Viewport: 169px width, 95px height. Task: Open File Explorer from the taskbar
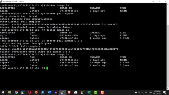10,92
